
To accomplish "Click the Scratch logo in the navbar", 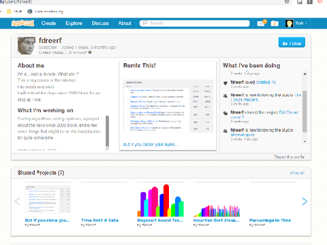I will [x=22, y=23].
